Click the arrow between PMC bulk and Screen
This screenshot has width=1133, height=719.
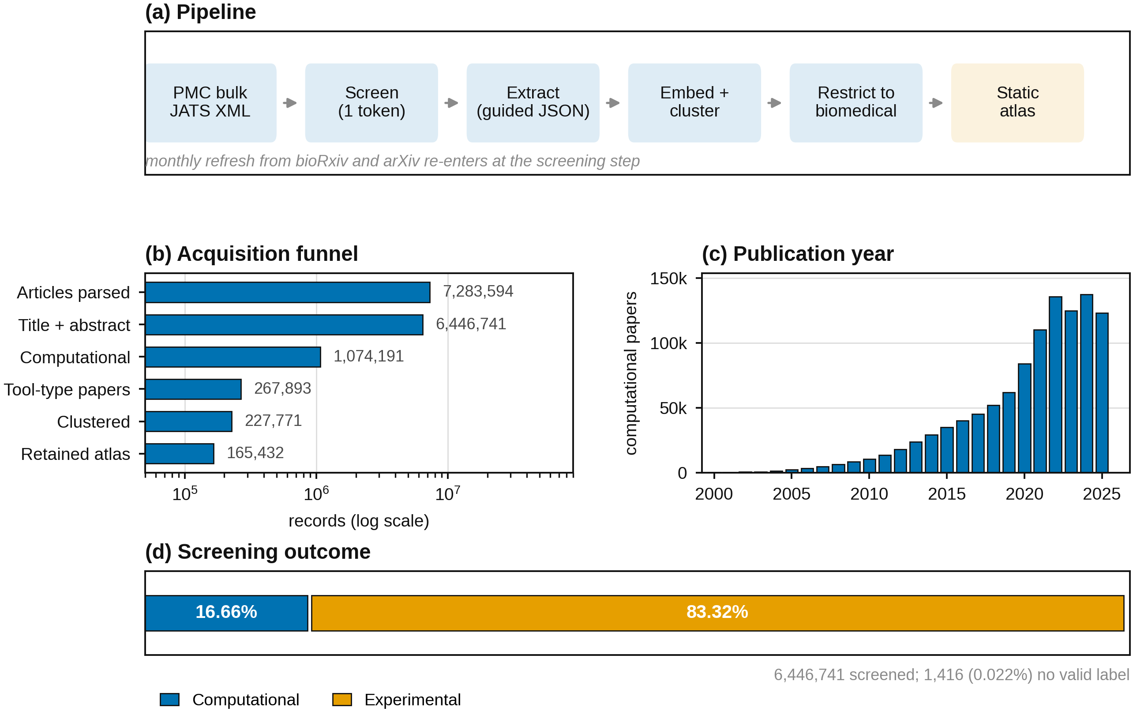(290, 102)
